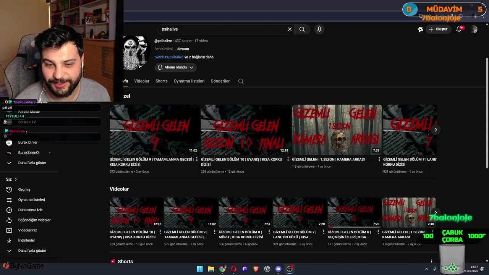Open BurakSakinOl subscription
Viewport: 489px width, 275px height.
tap(29, 152)
